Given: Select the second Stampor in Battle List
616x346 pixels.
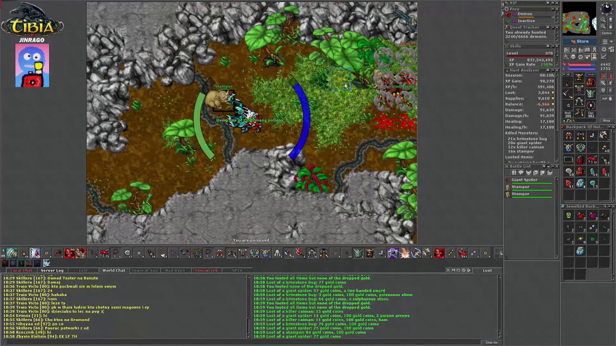Looking at the screenshot, I should pos(529,195).
